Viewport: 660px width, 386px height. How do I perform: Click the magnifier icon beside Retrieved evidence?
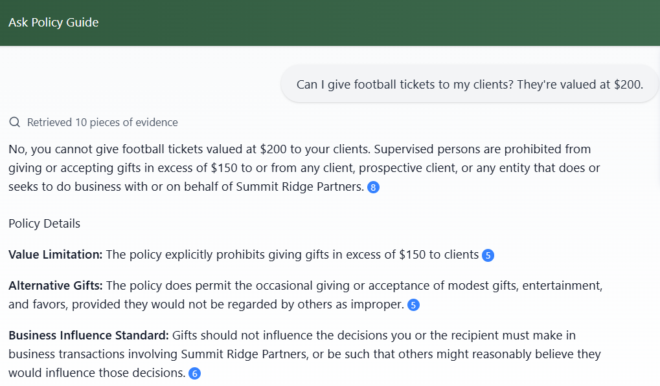[x=14, y=122]
